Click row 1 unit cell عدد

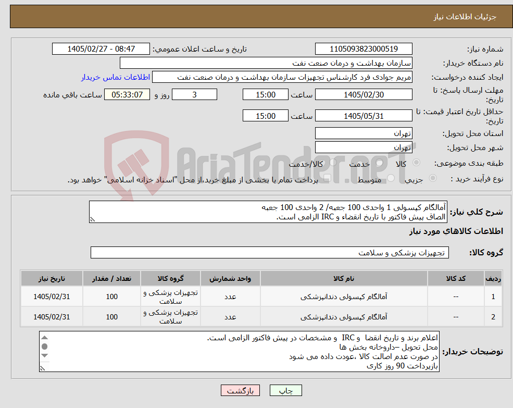point(230,296)
